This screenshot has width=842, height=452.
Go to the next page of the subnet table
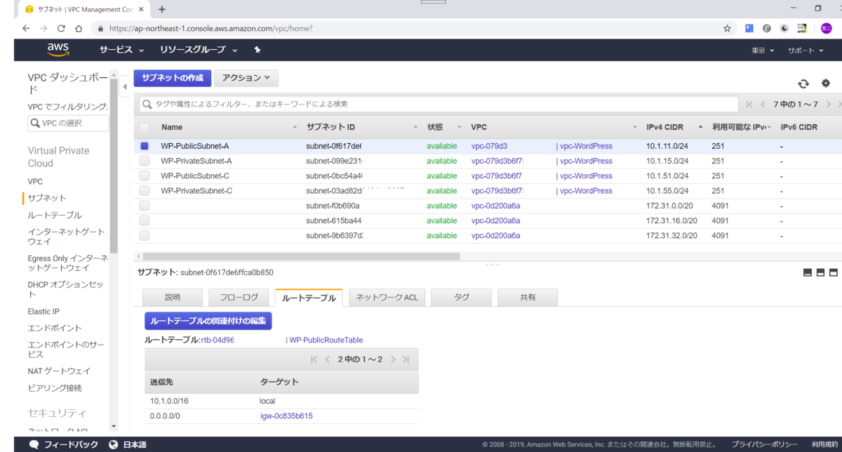point(829,104)
